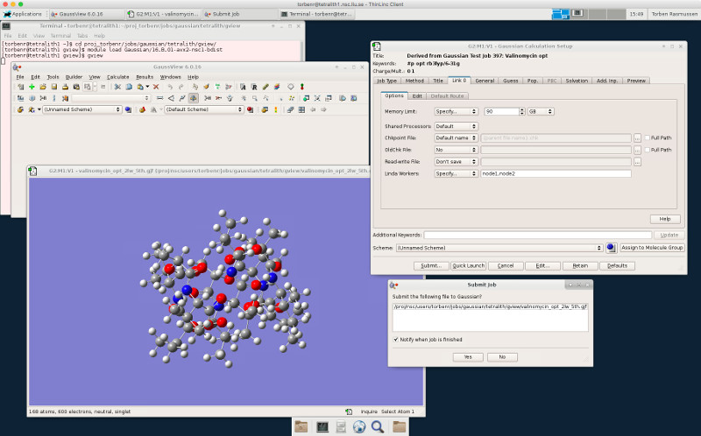
Task: Click the Quick Launch button
Action: click(469, 265)
